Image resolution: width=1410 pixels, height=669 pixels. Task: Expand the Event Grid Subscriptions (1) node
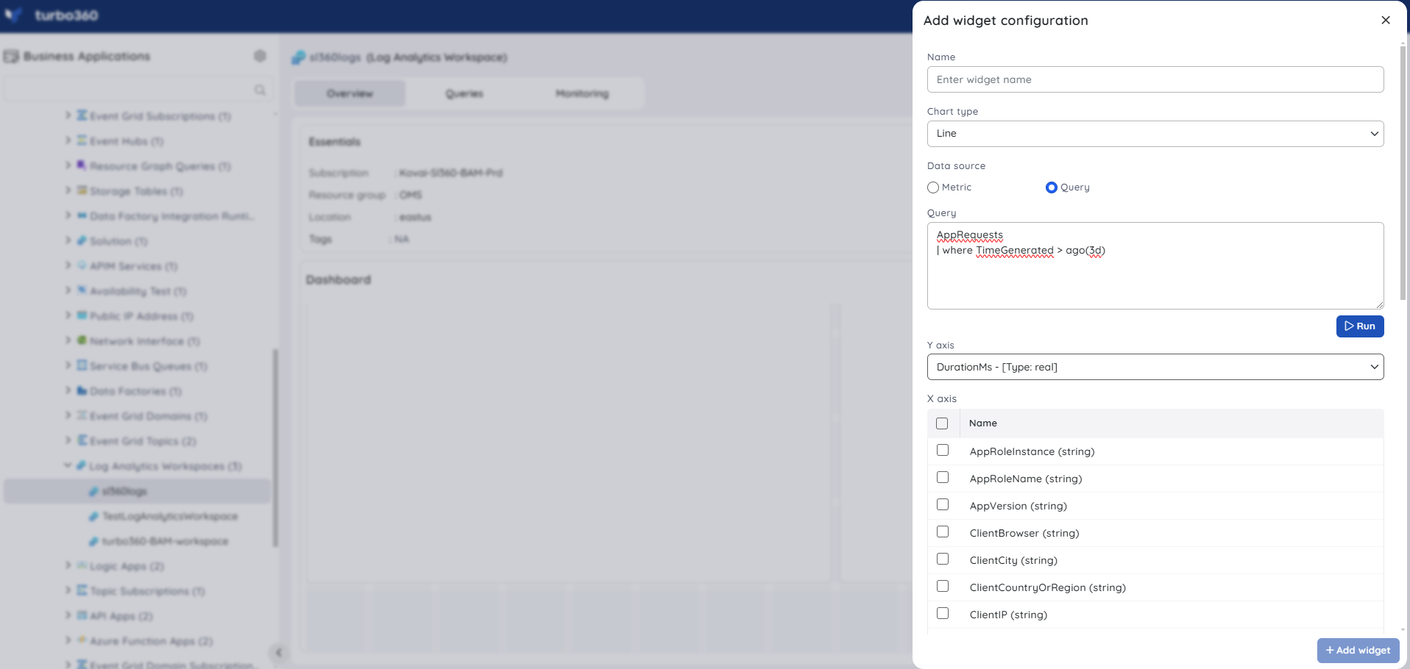(x=68, y=115)
